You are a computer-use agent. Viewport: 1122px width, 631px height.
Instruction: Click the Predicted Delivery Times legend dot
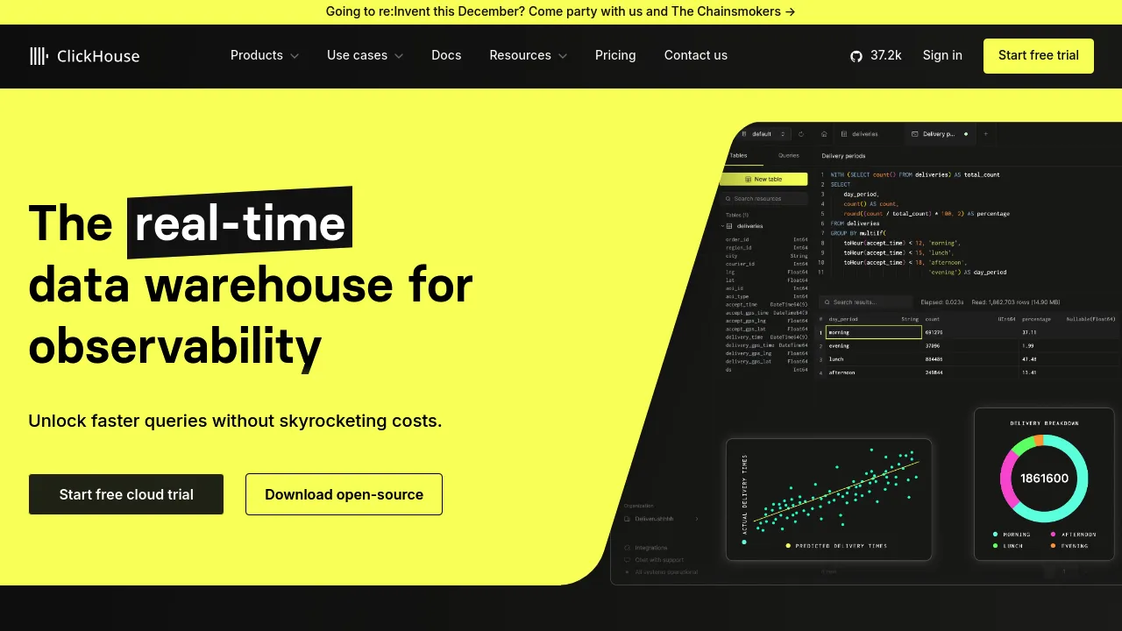click(x=788, y=545)
